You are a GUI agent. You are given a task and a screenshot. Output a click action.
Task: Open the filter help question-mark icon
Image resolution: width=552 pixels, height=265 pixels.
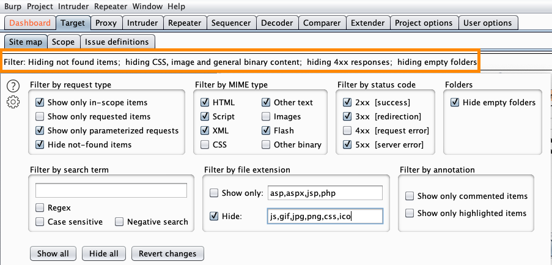point(13,86)
